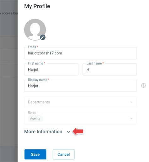Select the profile avatar picture

[35, 30]
